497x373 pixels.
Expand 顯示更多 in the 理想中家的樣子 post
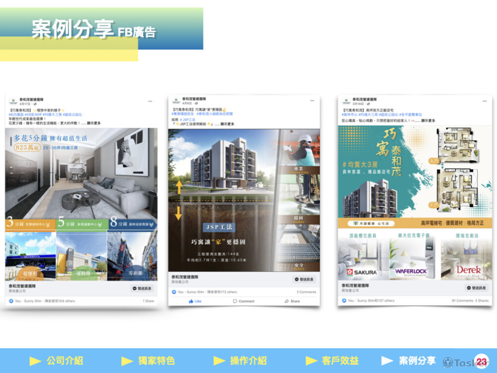pos(93,123)
